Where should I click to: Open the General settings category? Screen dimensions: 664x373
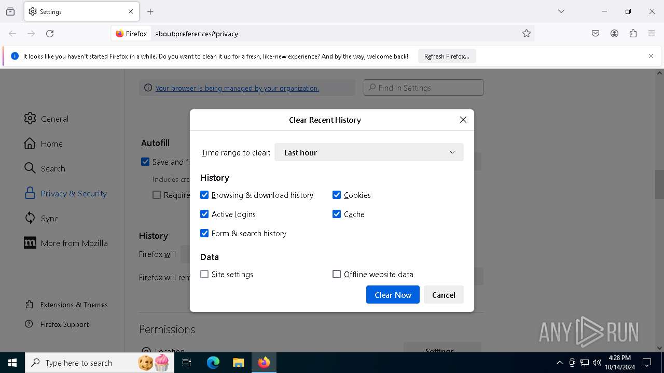[46, 119]
